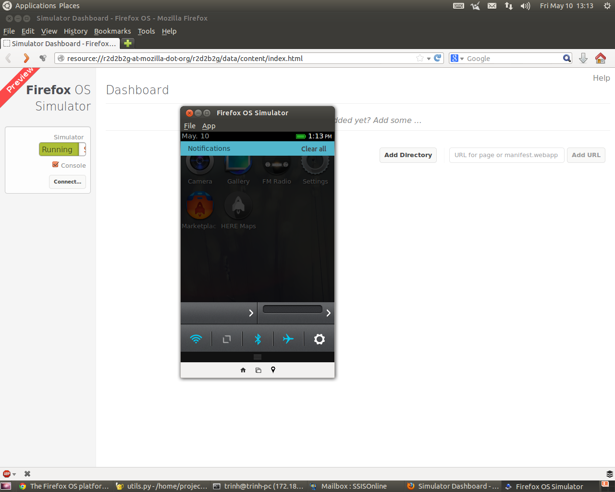Launch FM Radio in the simulator
Image resolution: width=615 pixels, height=492 pixels.
277,166
